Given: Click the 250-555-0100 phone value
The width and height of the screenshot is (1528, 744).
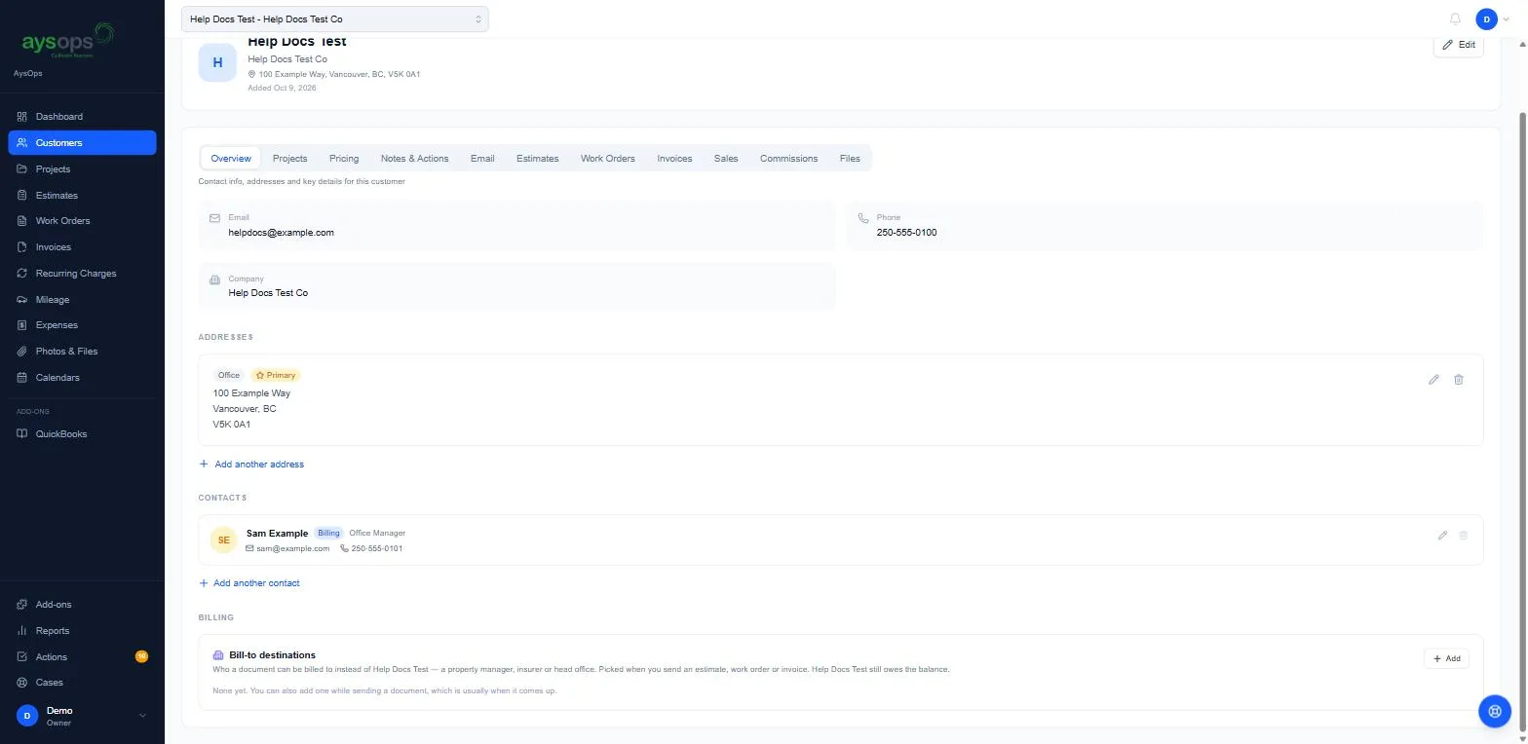Looking at the screenshot, I should click(906, 233).
